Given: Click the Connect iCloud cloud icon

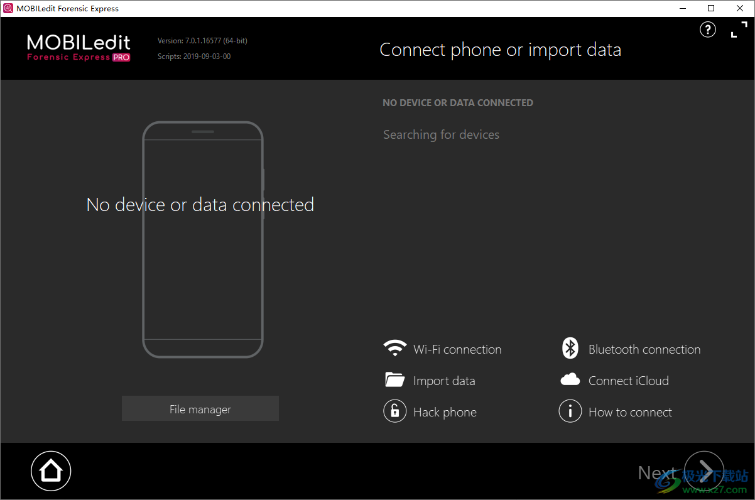Looking at the screenshot, I should (x=570, y=379).
